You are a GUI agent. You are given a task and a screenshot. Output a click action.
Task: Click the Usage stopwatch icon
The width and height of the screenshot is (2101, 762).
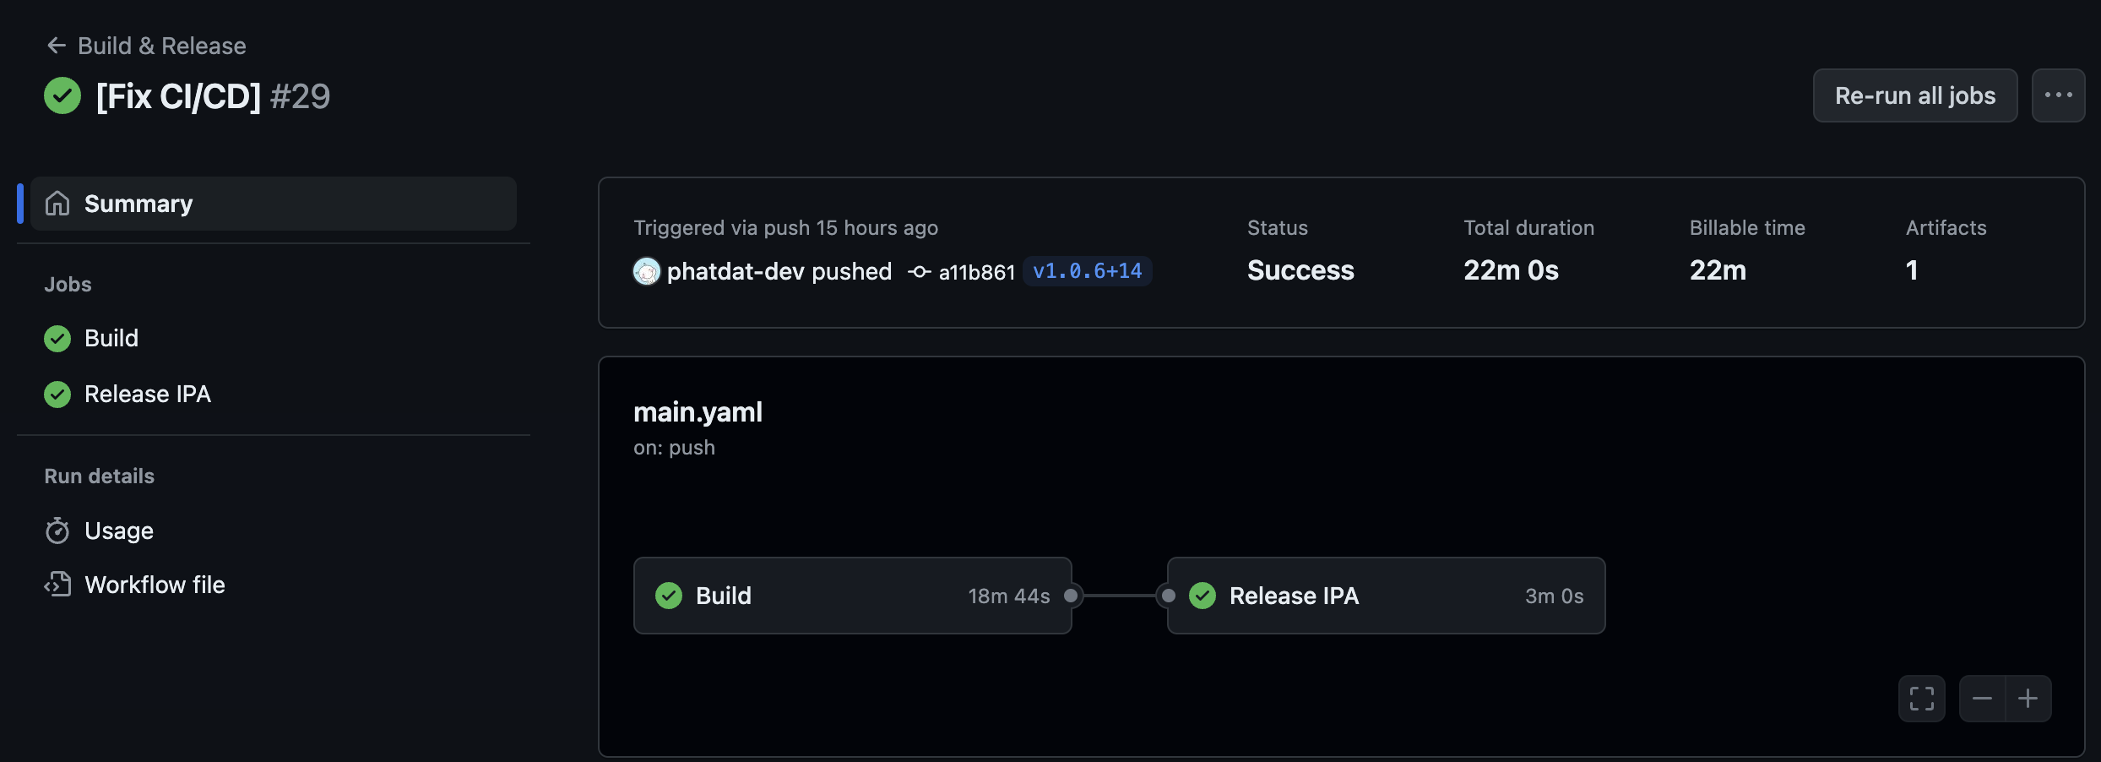pyautogui.click(x=57, y=531)
